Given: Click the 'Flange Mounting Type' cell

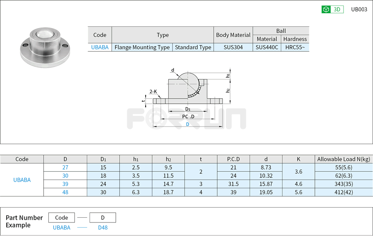Looking at the screenshot, I should tap(142, 47).
